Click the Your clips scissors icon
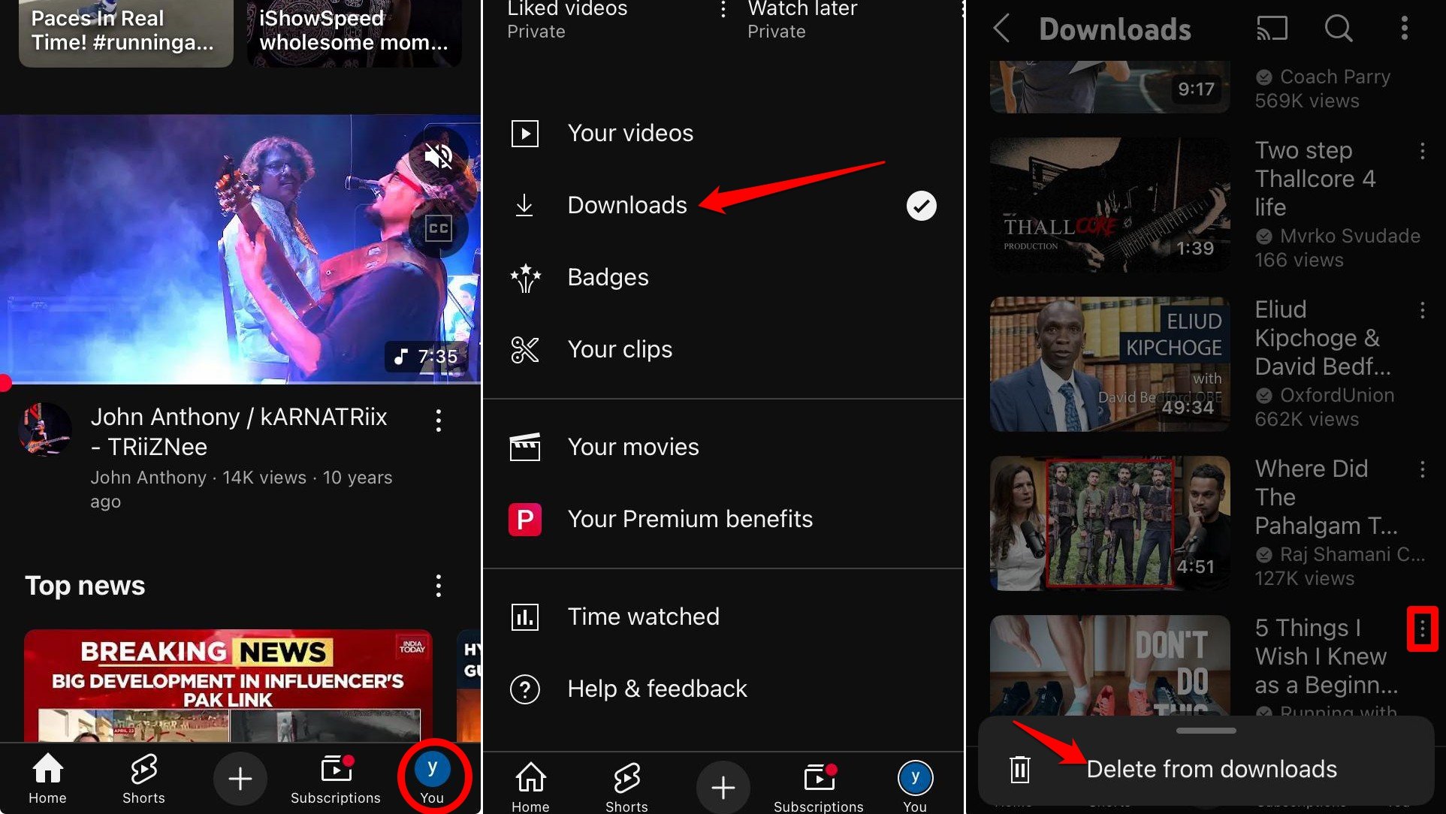The image size is (1446, 814). pos(525,349)
